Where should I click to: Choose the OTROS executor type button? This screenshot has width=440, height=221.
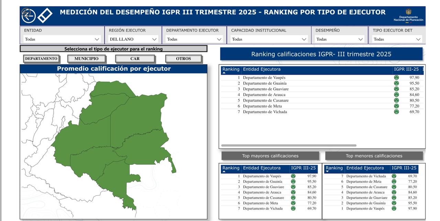coord(183,59)
